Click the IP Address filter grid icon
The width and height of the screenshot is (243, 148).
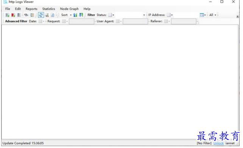pyautogui.click(x=168, y=15)
